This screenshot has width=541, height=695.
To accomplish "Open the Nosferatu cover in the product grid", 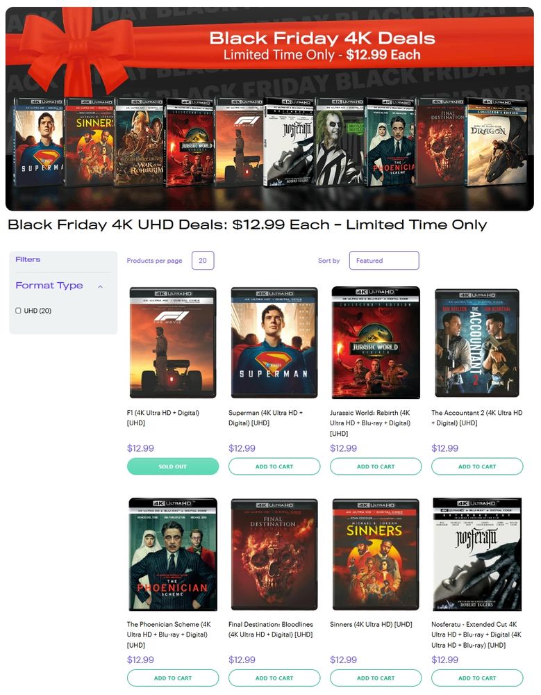I will [477, 554].
